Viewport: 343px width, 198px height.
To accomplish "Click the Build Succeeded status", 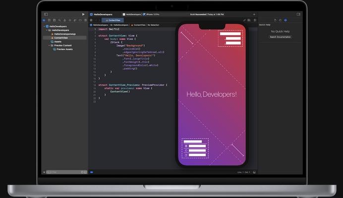I will [x=207, y=14].
